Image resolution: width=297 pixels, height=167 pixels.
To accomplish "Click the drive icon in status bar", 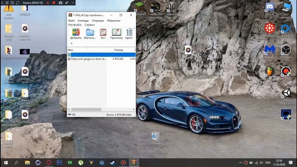I will [x=70, y=115].
